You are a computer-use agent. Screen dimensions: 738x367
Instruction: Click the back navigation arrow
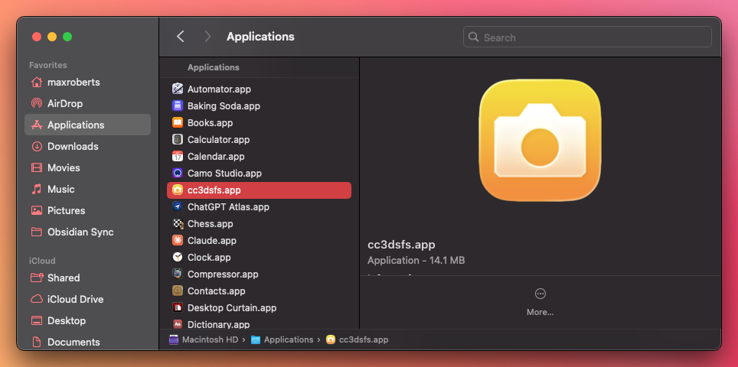pyautogui.click(x=181, y=37)
